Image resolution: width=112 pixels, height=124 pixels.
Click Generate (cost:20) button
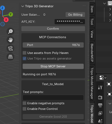pos(53,117)
